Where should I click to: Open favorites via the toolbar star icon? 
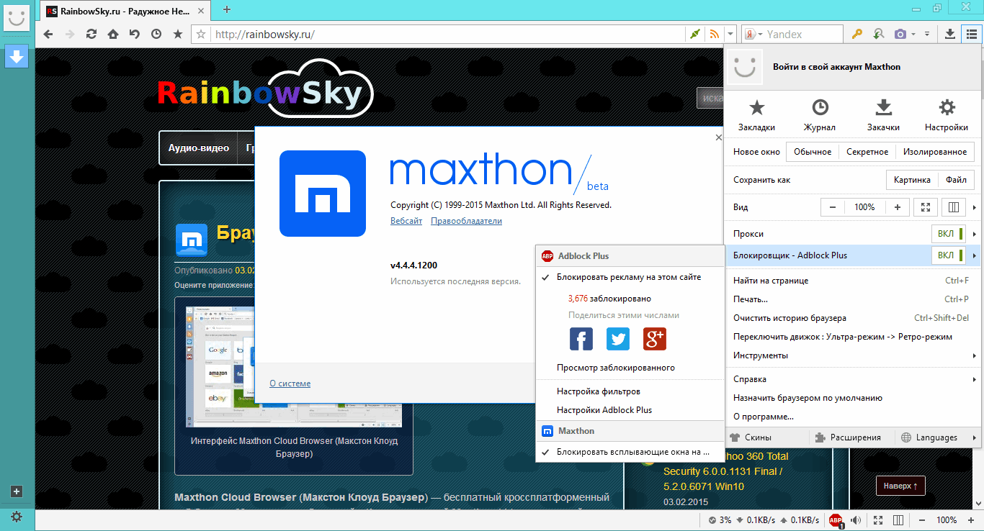[178, 34]
